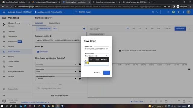Click the Cloud Shell Open Editor pencil button
193x108 pixels.
point(137,101)
